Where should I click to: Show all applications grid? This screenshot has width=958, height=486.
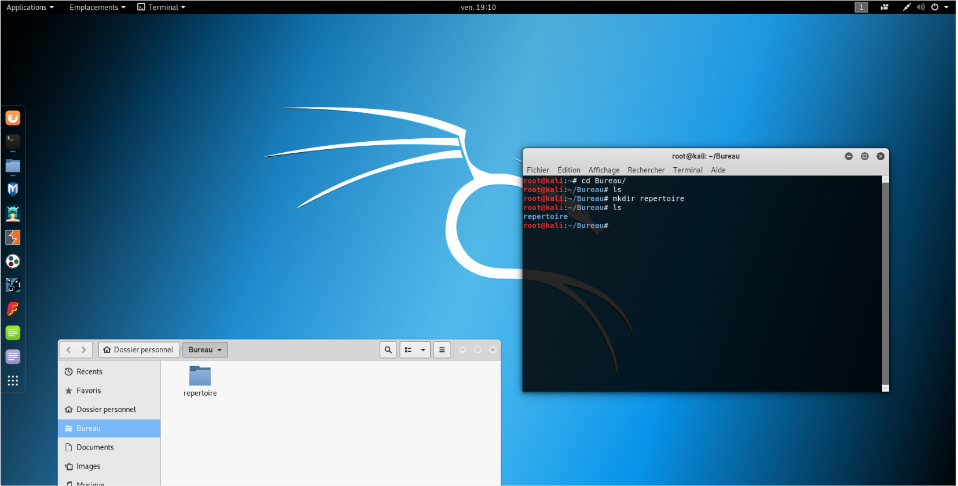point(13,381)
